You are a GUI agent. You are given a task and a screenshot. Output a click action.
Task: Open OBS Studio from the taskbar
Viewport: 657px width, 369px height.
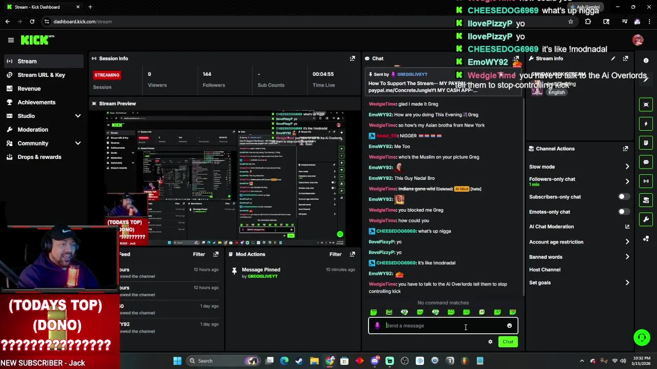click(404, 361)
